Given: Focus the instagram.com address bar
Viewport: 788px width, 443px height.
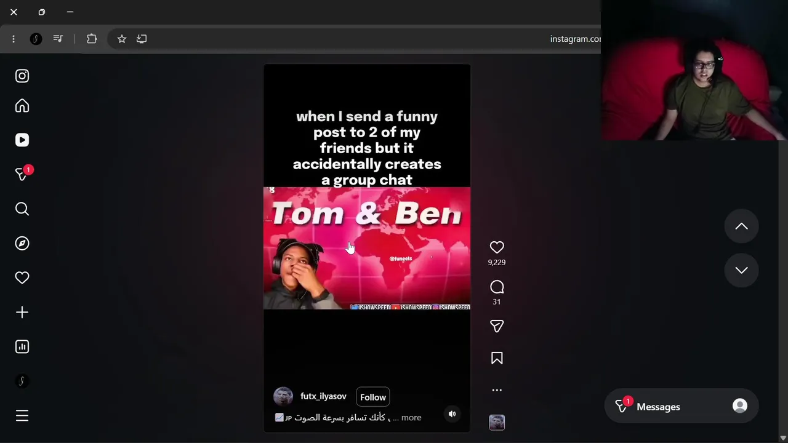Looking at the screenshot, I should (354, 39).
